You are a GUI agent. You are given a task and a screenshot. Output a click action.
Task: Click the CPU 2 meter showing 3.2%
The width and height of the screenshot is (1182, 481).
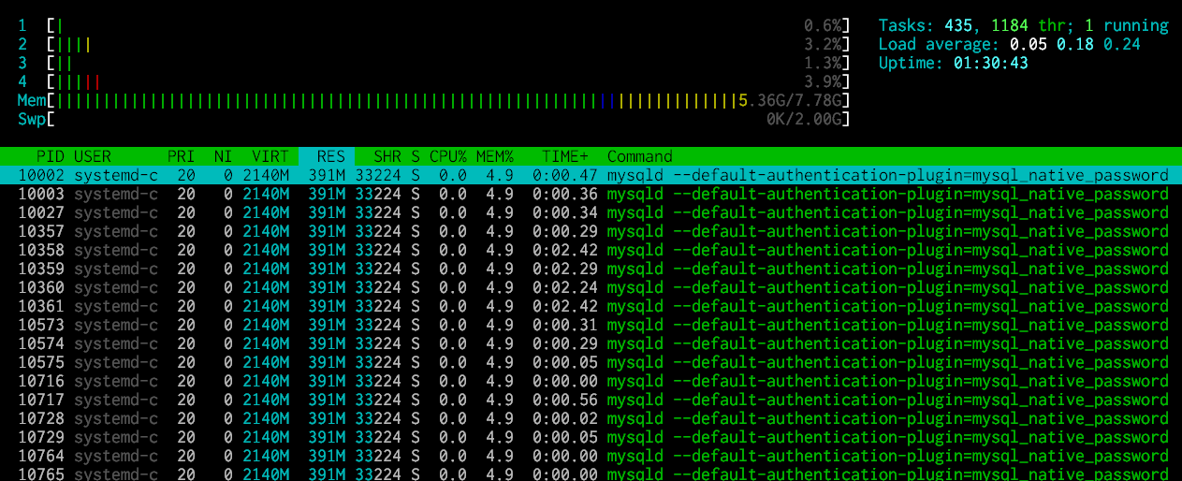(434, 44)
